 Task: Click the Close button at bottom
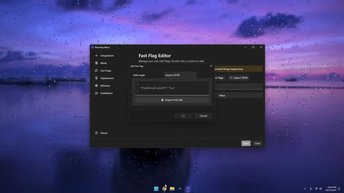pos(257,143)
